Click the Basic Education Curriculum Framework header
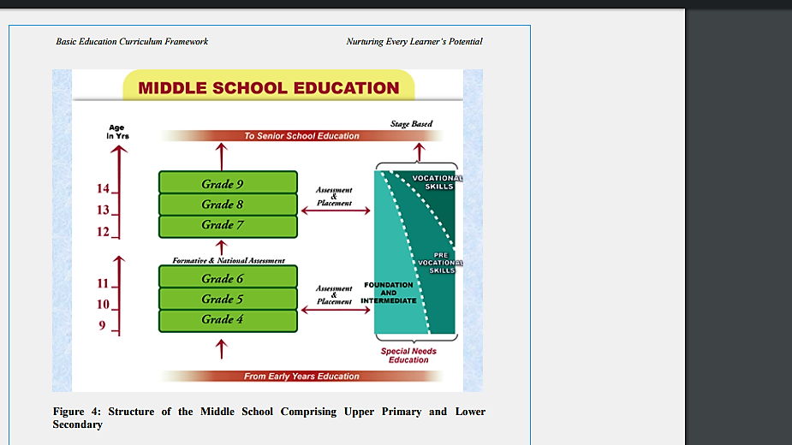Image resolution: width=792 pixels, height=445 pixels. pyautogui.click(x=132, y=41)
